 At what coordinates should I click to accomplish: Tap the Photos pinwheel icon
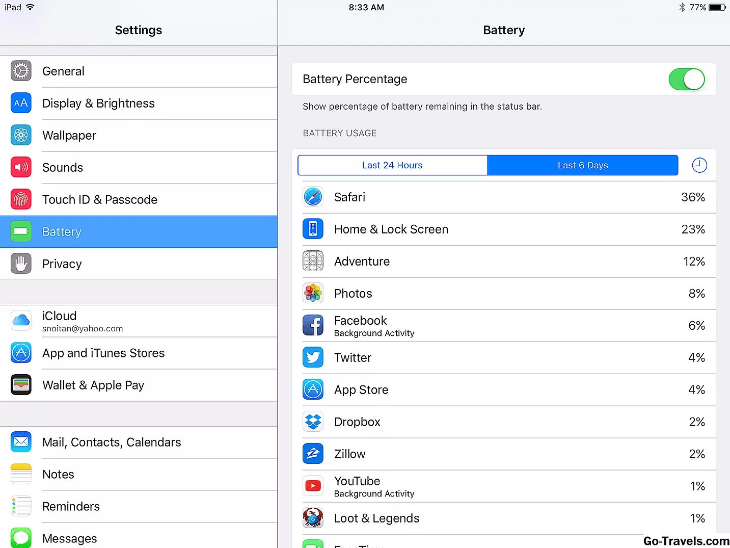(313, 293)
